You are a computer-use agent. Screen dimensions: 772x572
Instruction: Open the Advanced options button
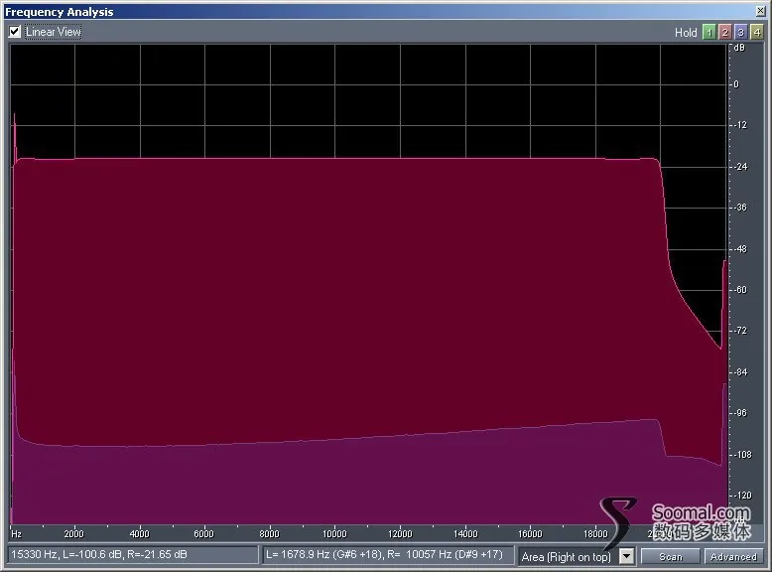tap(733, 557)
